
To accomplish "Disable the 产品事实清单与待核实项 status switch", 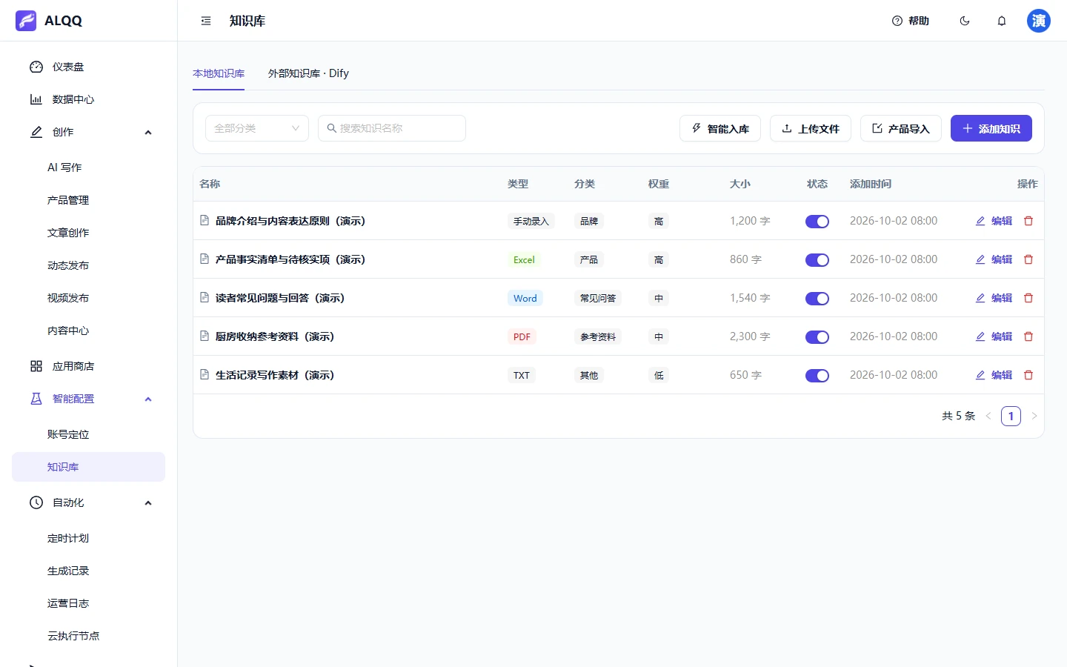I will (x=817, y=260).
